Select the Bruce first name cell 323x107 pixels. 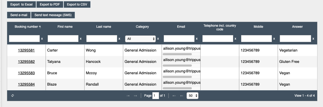pos(65,73)
